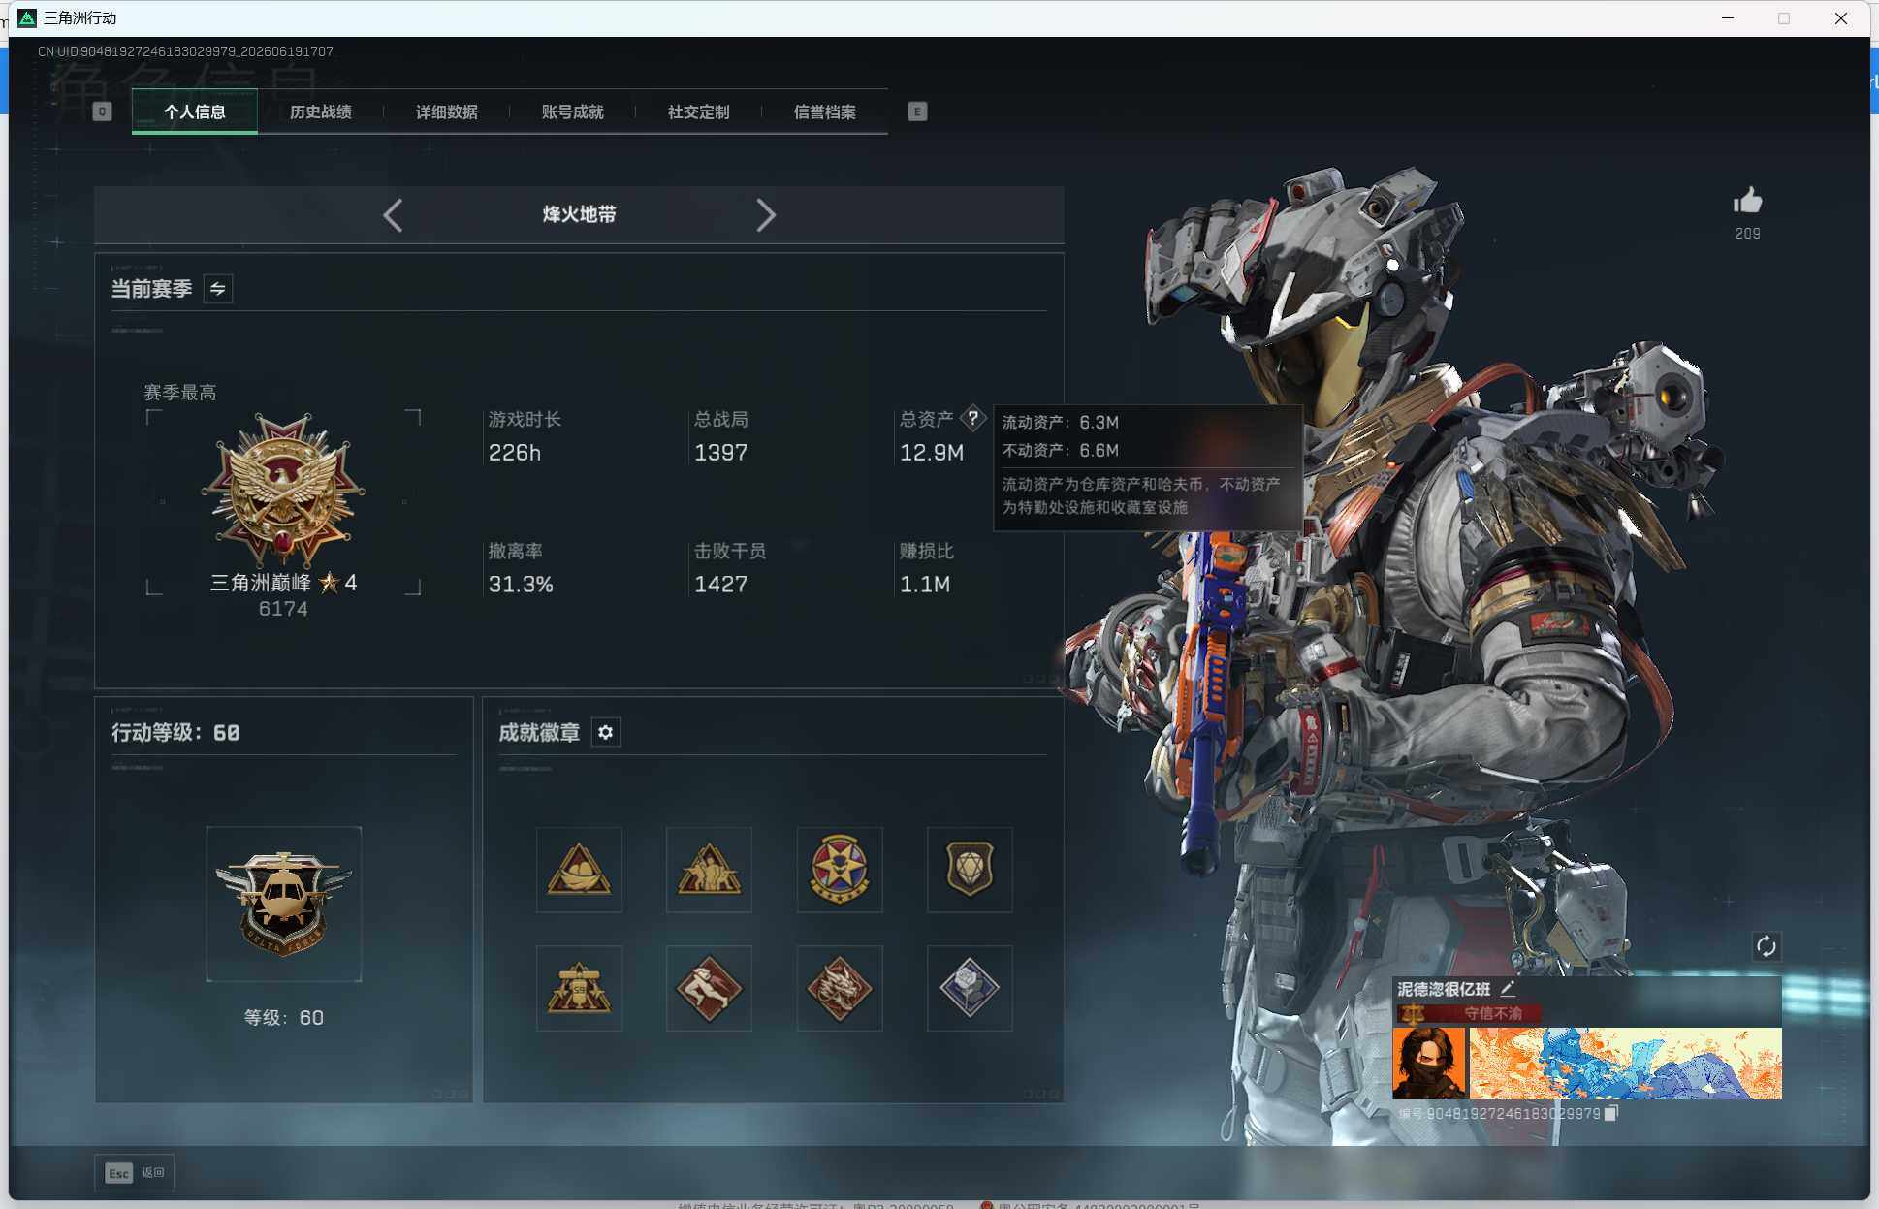Switch to the 历史战绩 tab
1879x1209 pixels.
pos(321,112)
